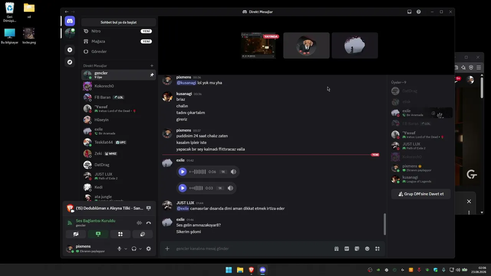Open the Discord home direct messages icon
Viewport: 491px width, 276px height.
click(70, 21)
